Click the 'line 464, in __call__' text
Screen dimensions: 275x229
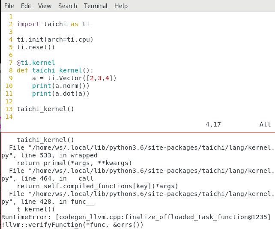click(61, 178)
